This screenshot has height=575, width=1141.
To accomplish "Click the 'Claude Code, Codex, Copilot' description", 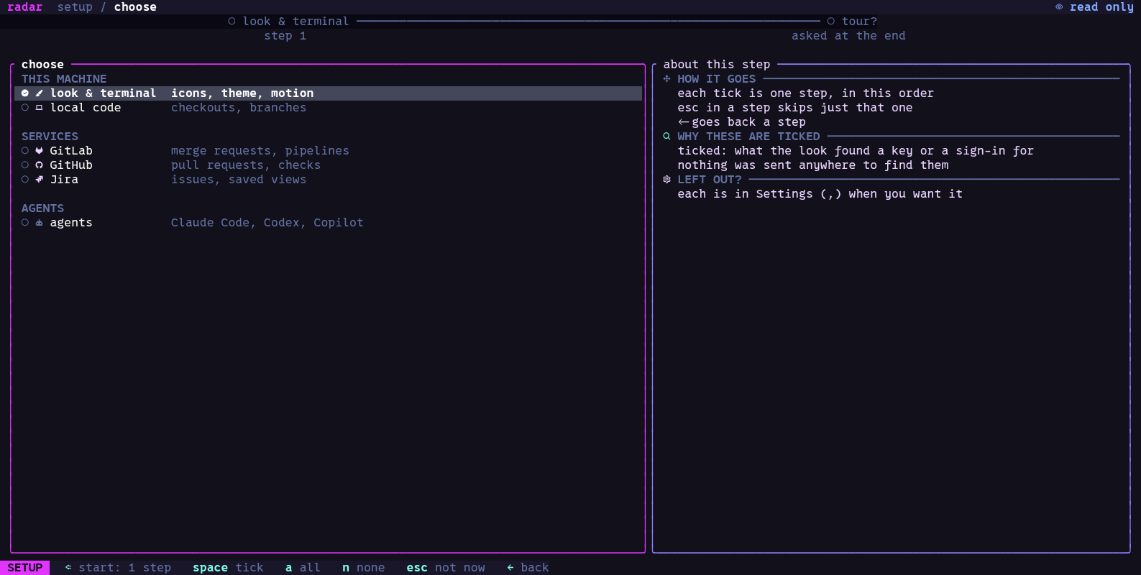I will [267, 223].
